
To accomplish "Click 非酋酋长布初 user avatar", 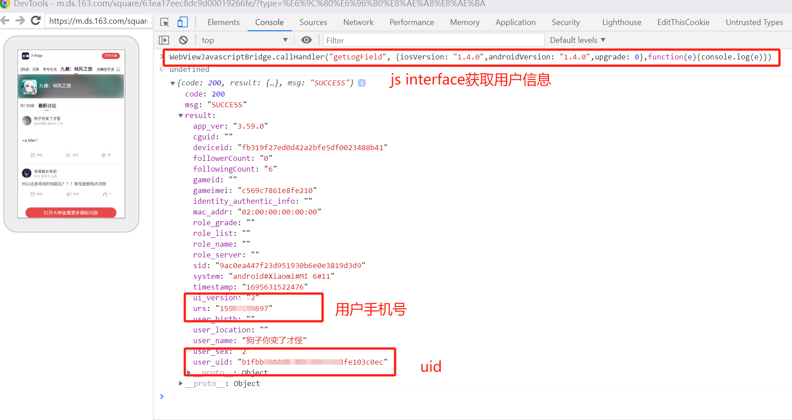I will (26, 173).
